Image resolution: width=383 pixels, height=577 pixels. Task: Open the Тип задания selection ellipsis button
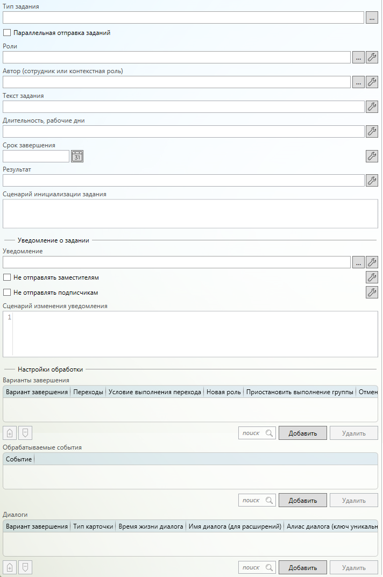(372, 18)
